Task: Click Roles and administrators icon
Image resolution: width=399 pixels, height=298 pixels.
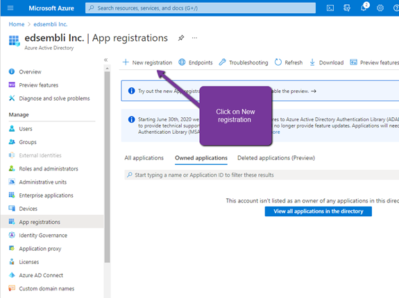Action: (x=12, y=168)
